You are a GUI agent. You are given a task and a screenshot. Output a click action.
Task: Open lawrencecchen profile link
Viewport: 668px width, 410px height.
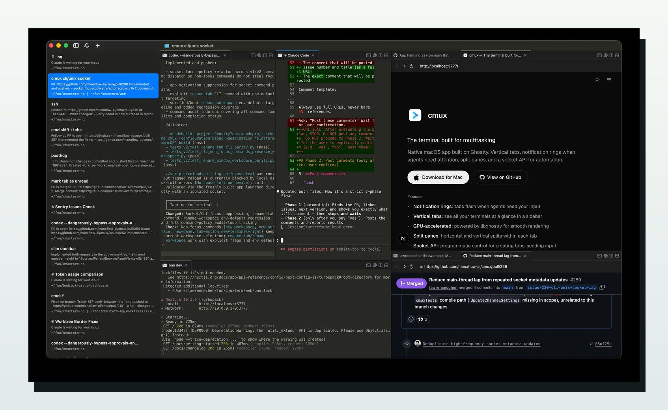click(443, 288)
